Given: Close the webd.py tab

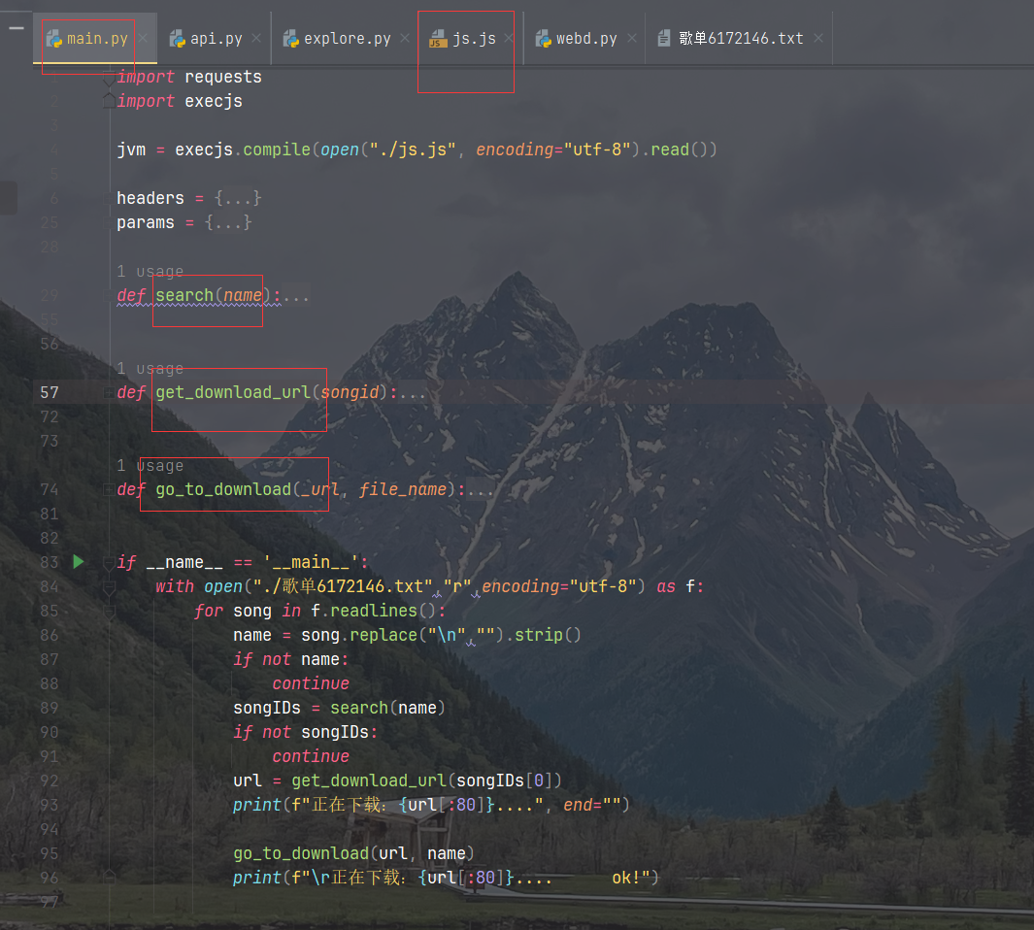Looking at the screenshot, I should (632, 38).
